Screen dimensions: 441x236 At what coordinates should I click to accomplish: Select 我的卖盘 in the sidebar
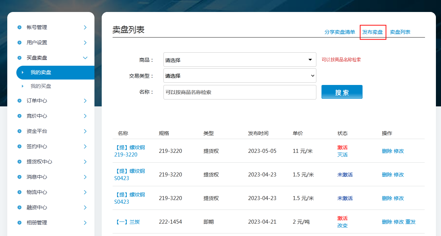pyautogui.click(x=41, y=72)
